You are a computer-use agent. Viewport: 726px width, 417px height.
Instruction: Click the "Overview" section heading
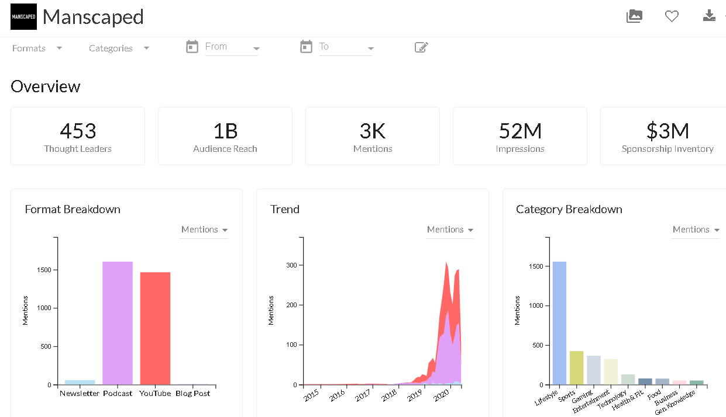[x=46, y=86]
